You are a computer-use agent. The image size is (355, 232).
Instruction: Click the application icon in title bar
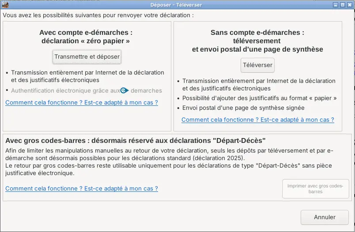click(5, 4)
